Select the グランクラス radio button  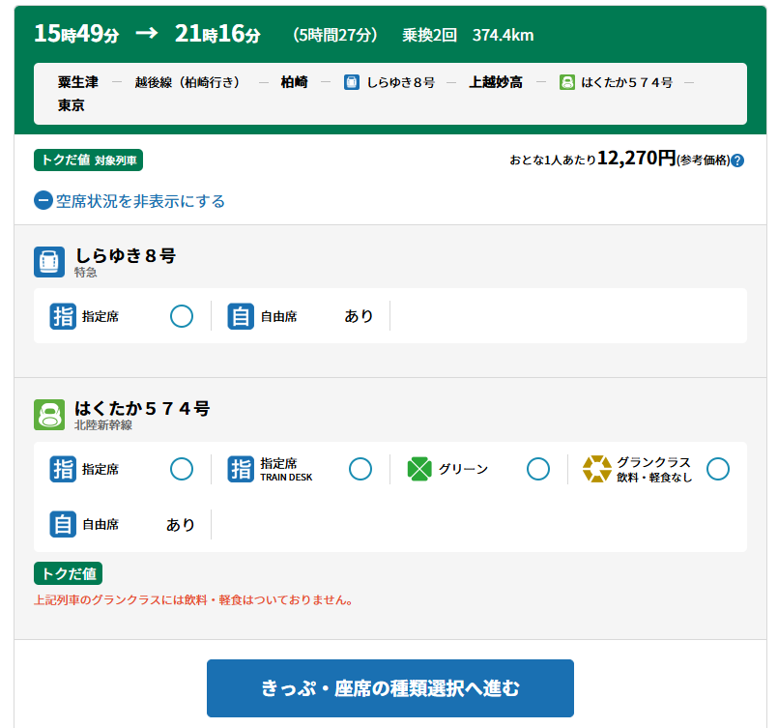point(717,469)
